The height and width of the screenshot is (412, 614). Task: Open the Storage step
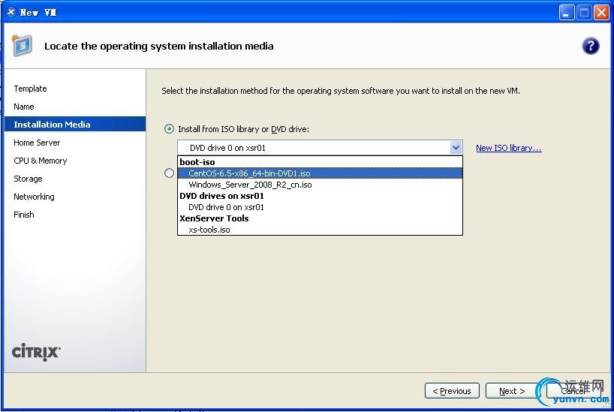tap(28, 179)
